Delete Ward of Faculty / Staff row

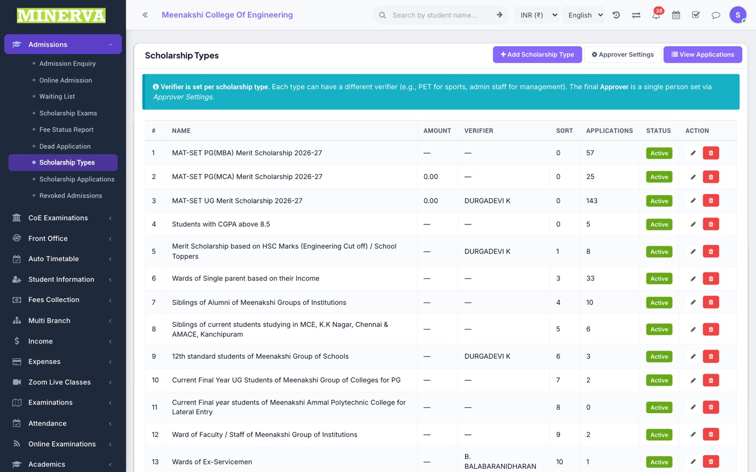(711, 434)
